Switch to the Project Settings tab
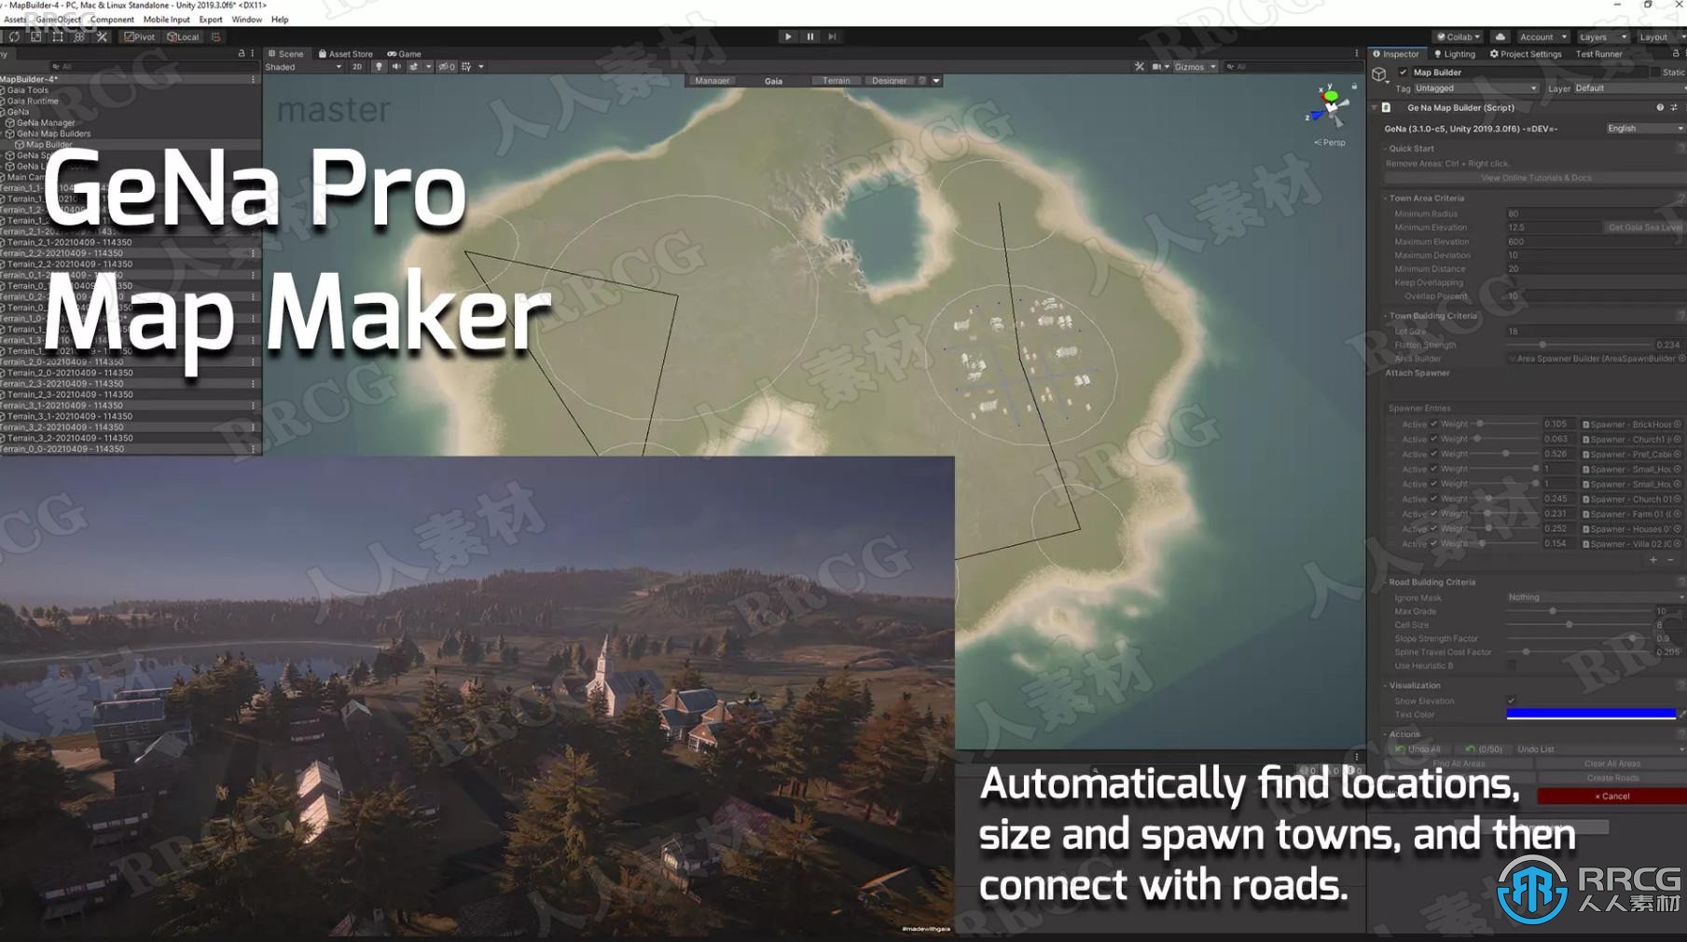The width and height of the screenshot is (1687, 942). (1526, 54)
